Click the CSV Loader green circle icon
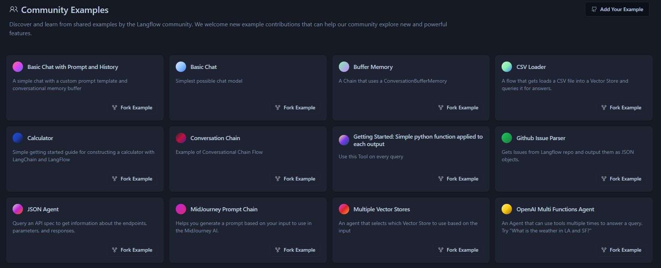 [507, 67]
